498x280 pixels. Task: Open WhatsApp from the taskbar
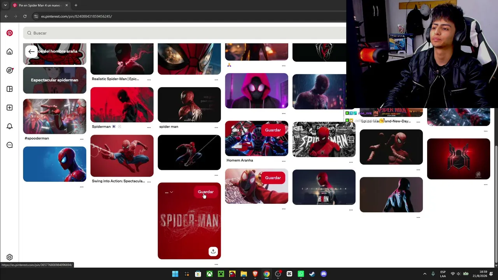click(301, 274)
